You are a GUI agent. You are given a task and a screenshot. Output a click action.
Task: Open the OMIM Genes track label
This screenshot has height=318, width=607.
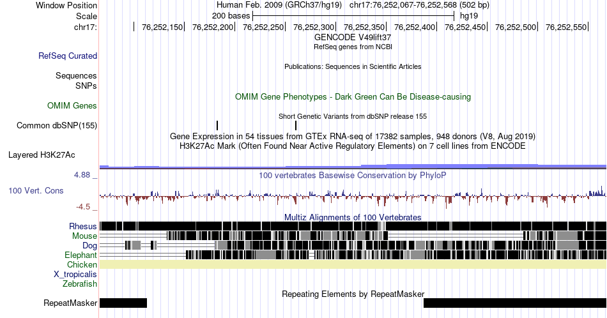tap(72, 105)
